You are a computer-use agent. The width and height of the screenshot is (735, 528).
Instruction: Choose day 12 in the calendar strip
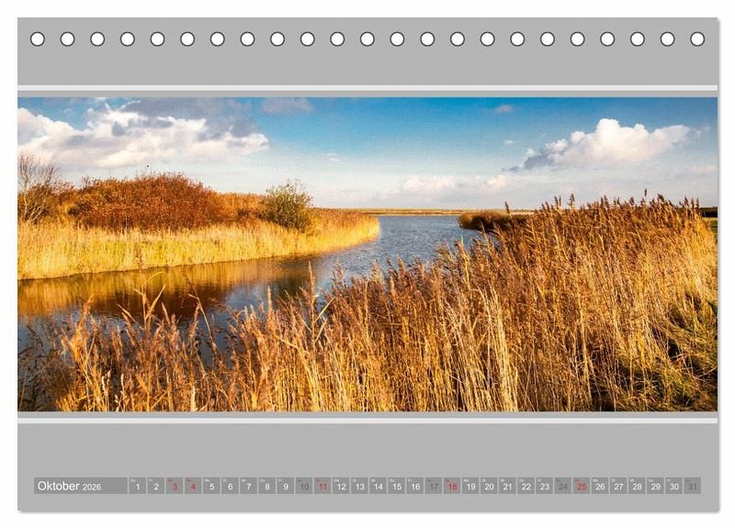[341, 486]
